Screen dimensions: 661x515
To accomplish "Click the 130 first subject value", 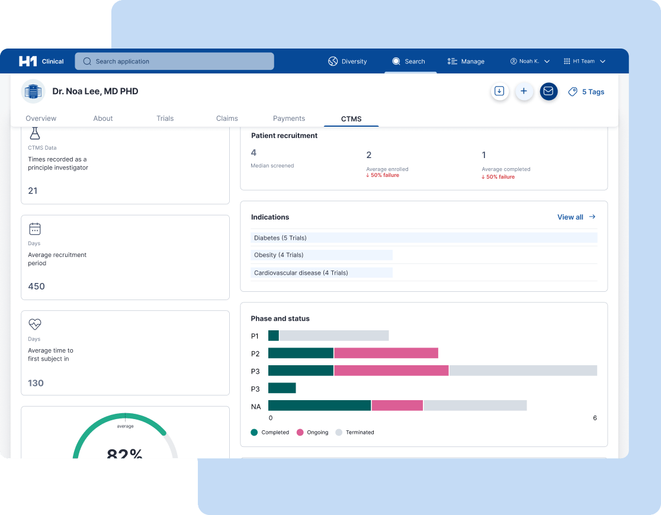I will tap(36, 383).
